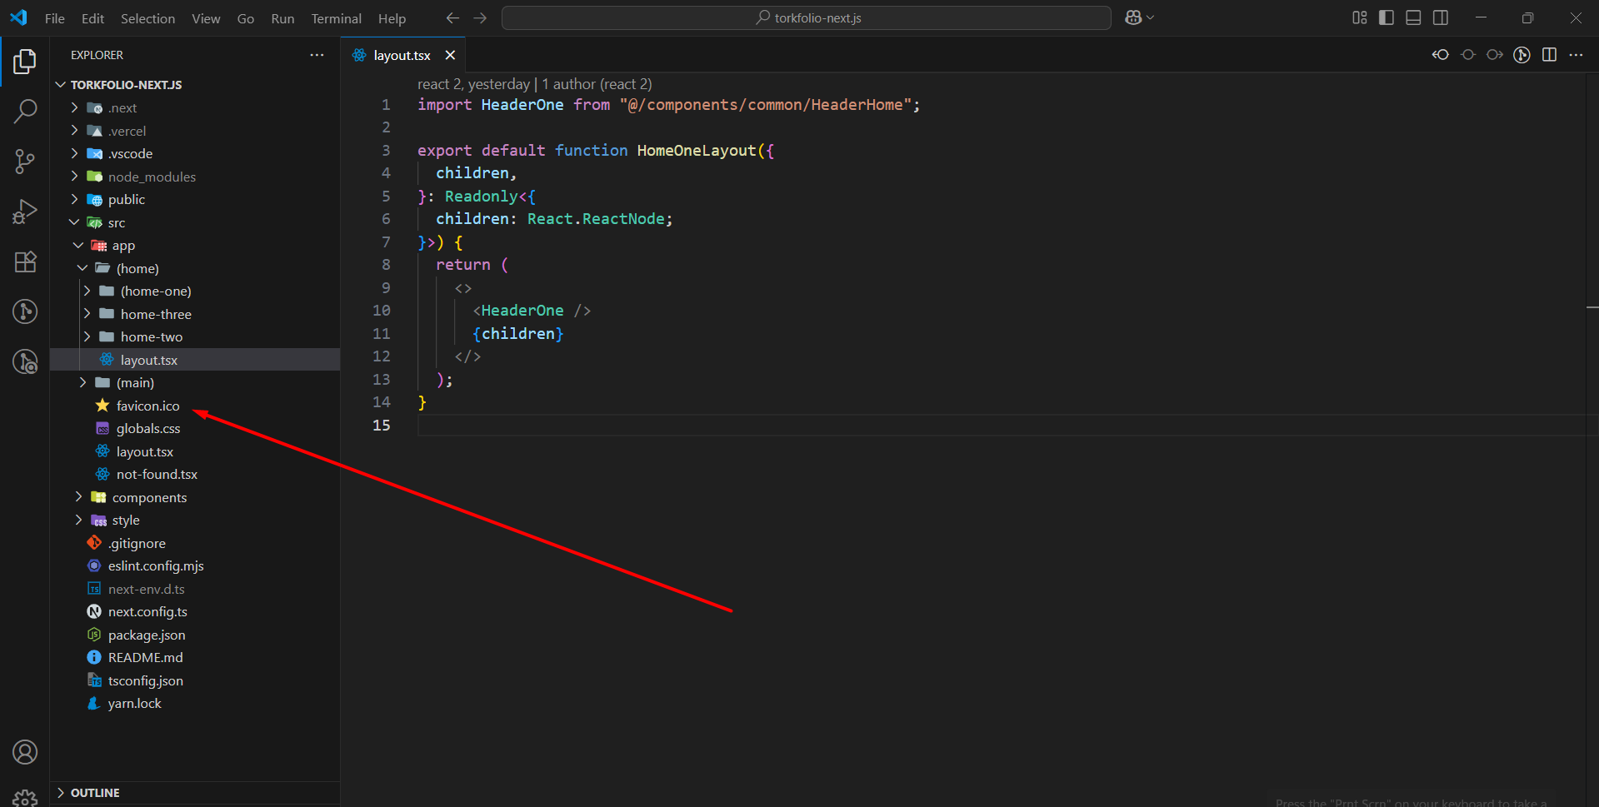Click the Copilot chat icon in title bar
The width and height of the screenshot is (1599, 807).
coord(1133,17)
